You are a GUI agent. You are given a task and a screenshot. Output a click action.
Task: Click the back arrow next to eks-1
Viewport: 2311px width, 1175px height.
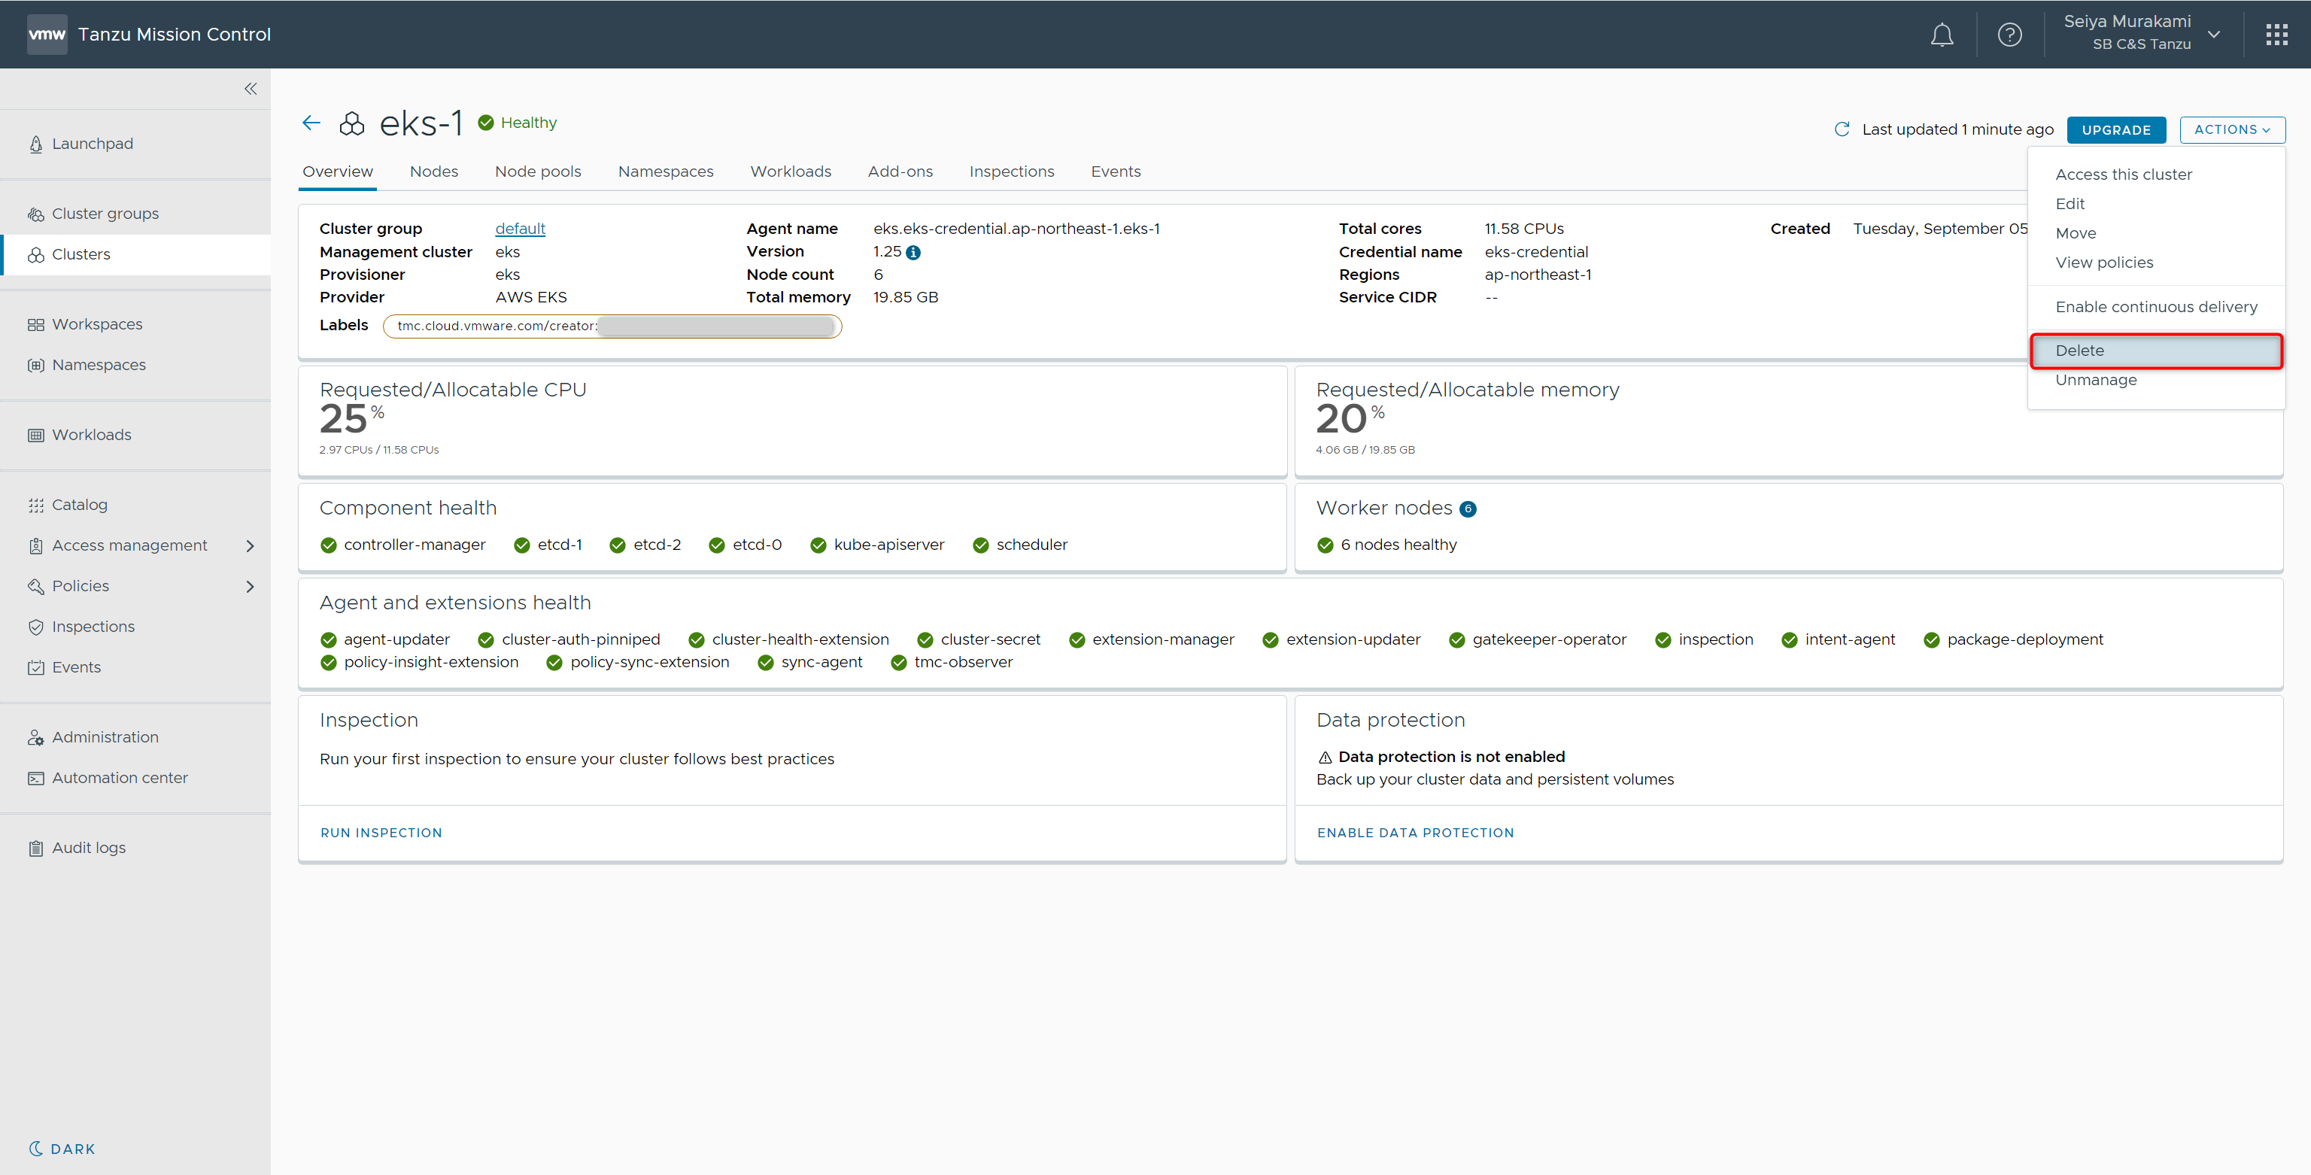click(x=311, y=123)
